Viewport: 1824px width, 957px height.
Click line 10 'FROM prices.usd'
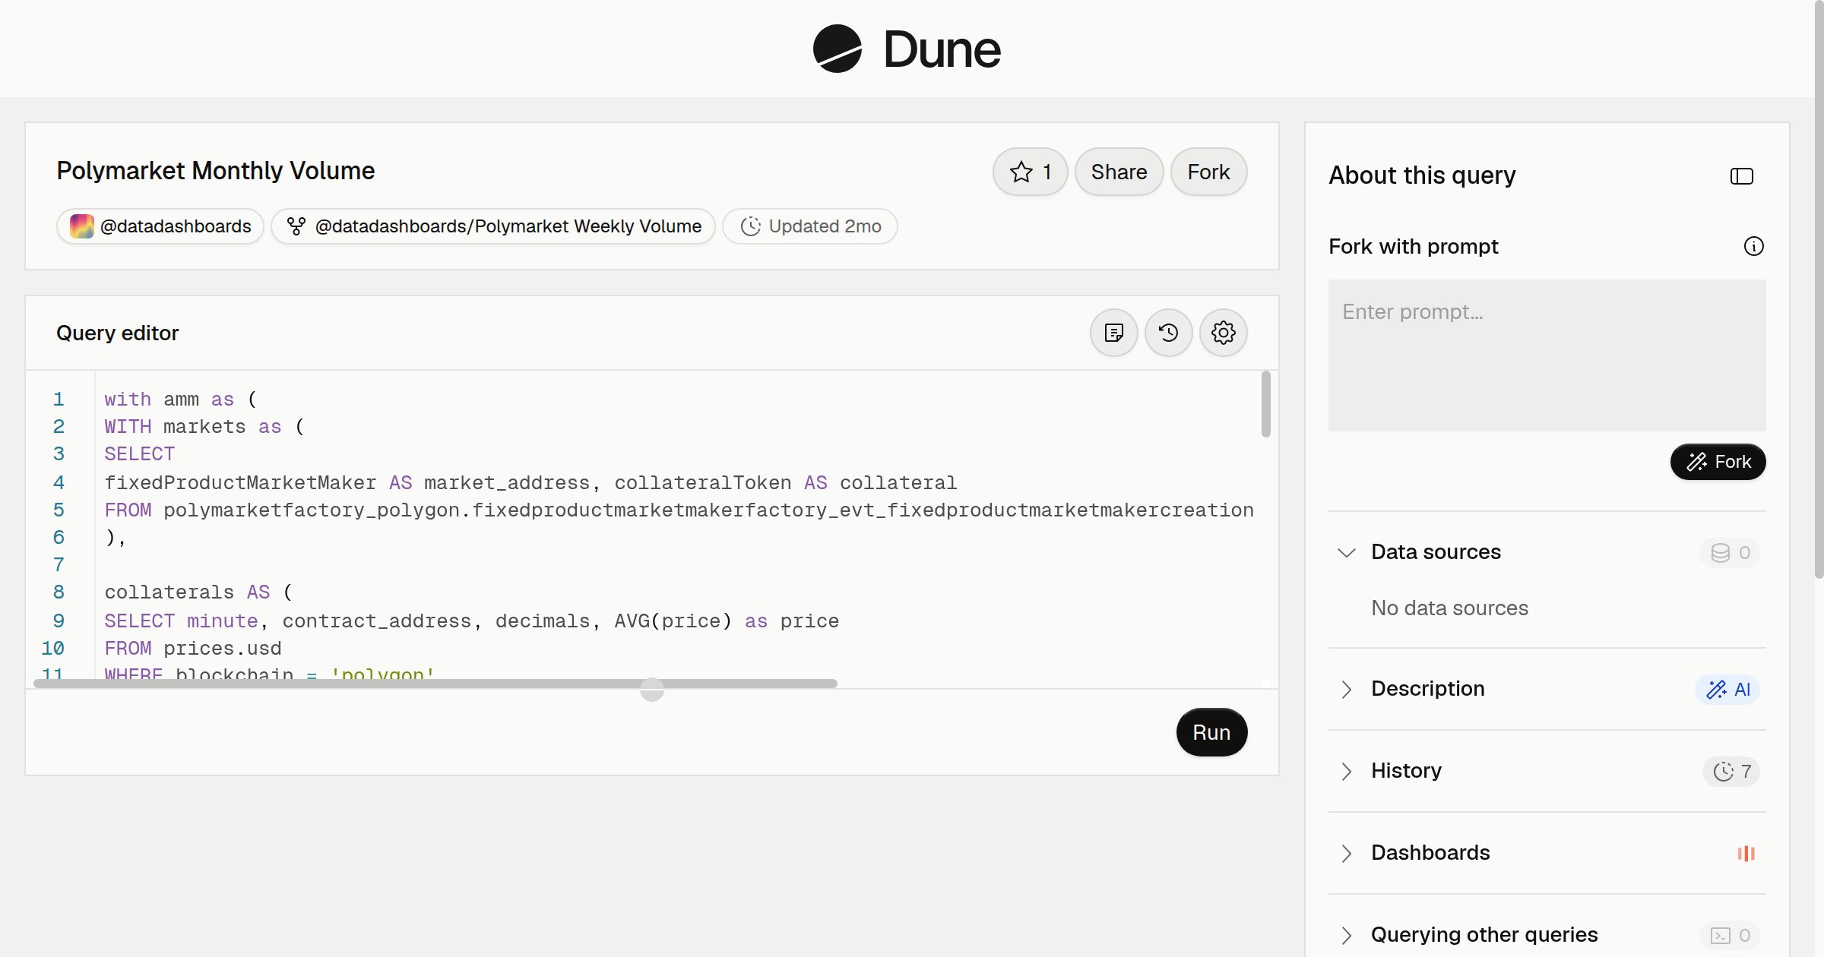tap(193, 649)
